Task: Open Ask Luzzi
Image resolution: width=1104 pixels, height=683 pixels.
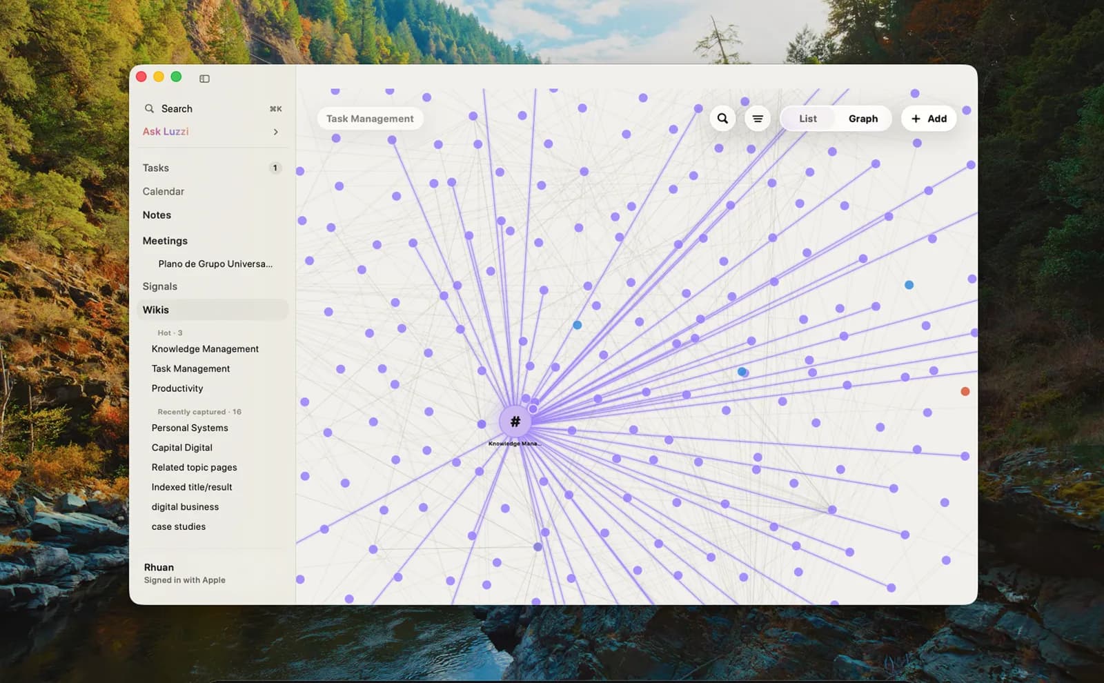Action: (x=166, y=132)
